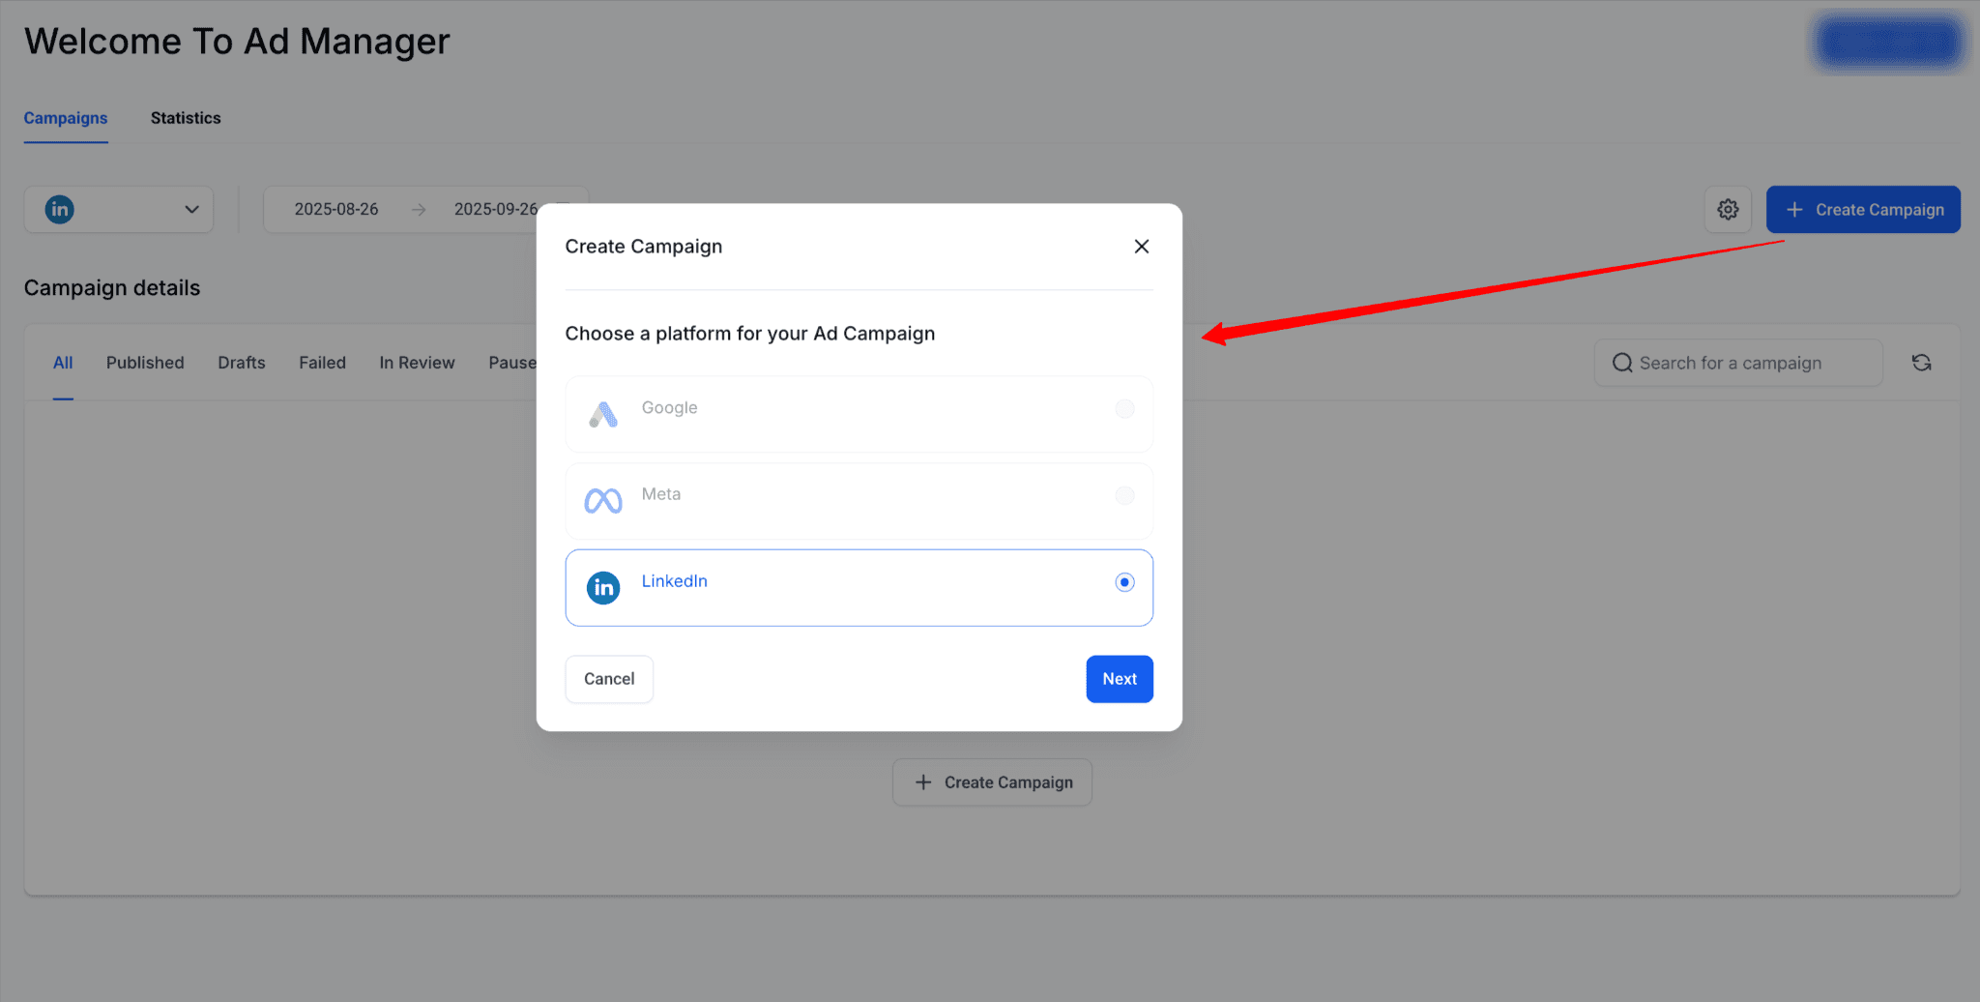
Task: Filter by Drafts campaigns
Action: pos(242,363)
